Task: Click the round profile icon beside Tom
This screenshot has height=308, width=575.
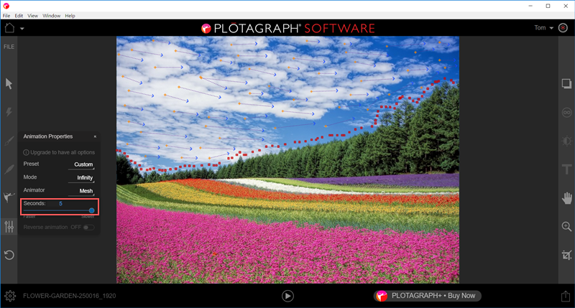Action: coord(563,28)
